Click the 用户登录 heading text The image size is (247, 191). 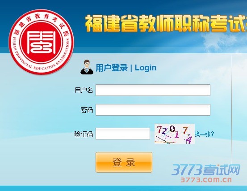click(112, 68)
